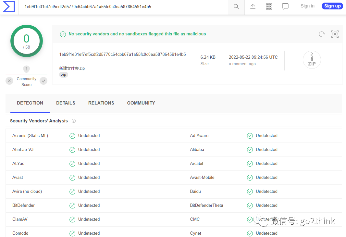Click the Avast-Mobile vendor name
The image size is (346, 237).
click(x=202, y=177)
